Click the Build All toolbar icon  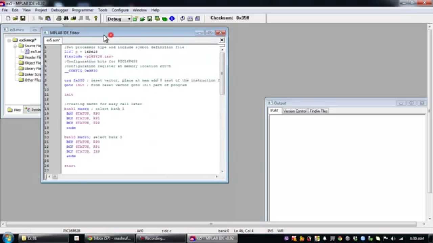click(x=183, y=19)
